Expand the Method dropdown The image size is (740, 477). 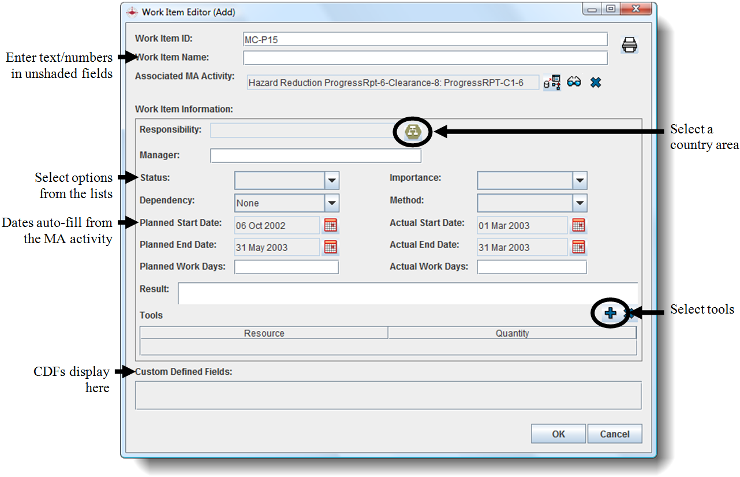[580, 203]
